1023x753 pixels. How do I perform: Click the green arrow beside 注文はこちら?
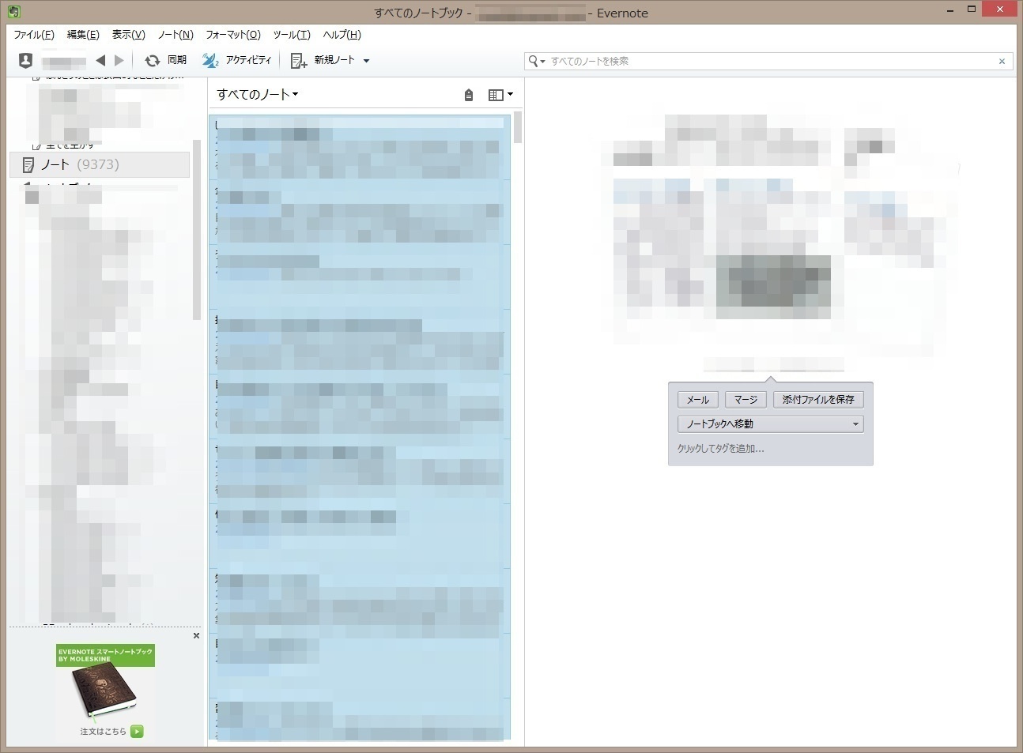[x=138, y=732]
